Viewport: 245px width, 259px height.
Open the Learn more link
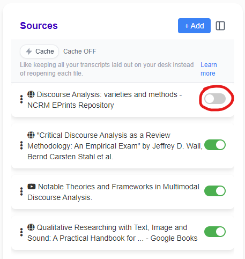click(209, 69)
